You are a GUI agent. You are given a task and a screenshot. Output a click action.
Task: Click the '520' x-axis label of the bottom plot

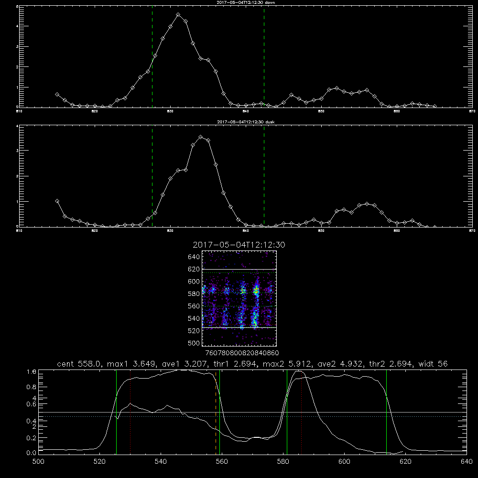pos(99,462)
